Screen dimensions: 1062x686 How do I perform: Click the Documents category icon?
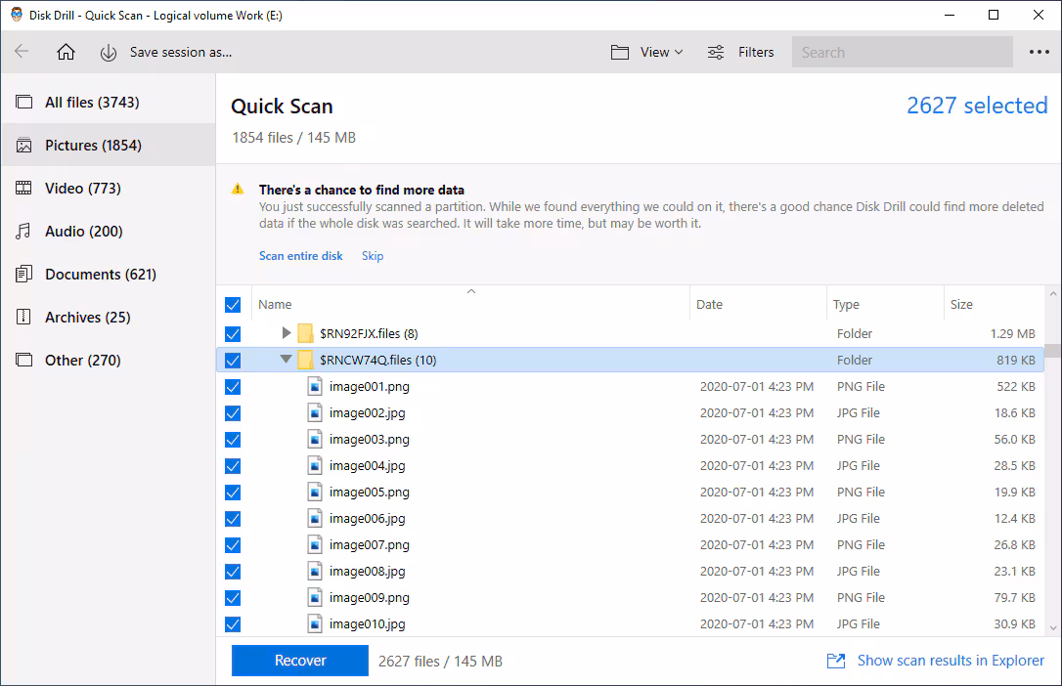pos(23,274)
